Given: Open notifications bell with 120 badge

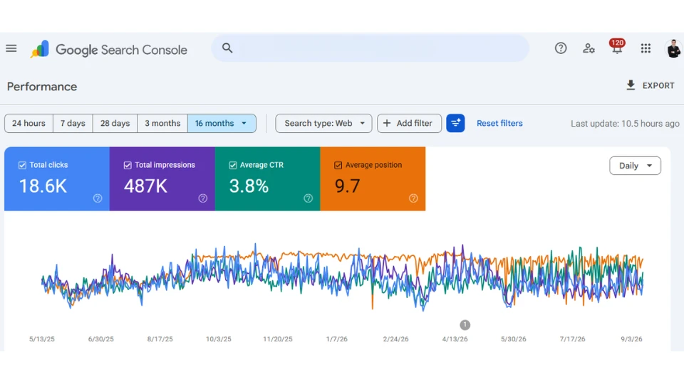Looking at the screenshot, I should 617,46.
